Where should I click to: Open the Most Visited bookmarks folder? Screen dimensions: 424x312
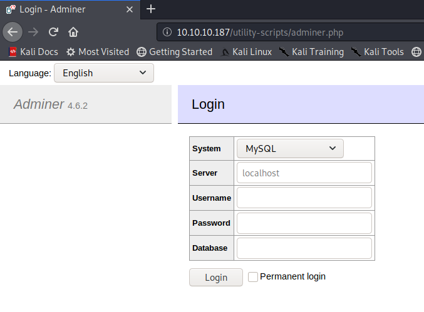coord(97,52)
